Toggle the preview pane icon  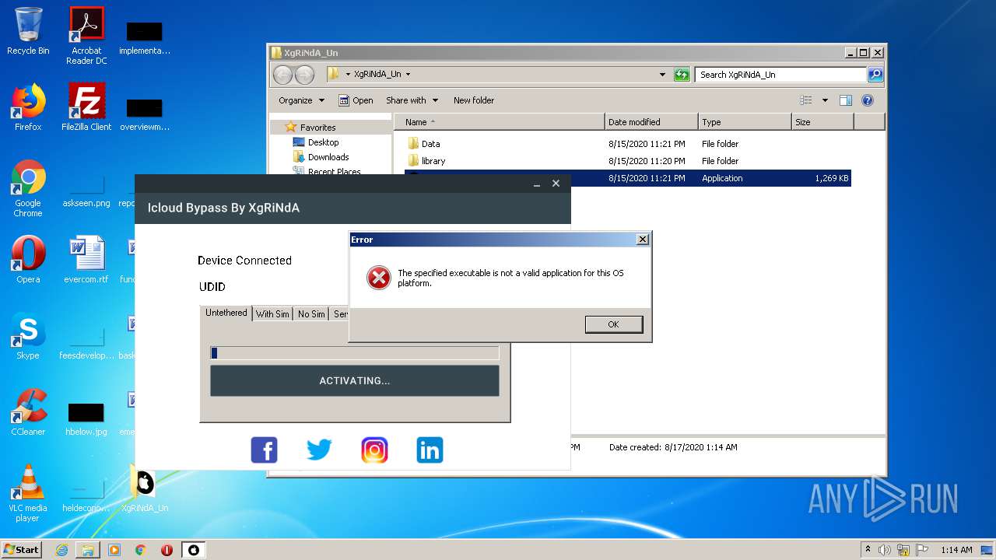click(846, 100)
